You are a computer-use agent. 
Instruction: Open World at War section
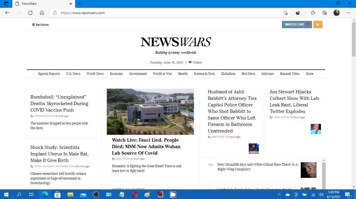click(x=162, y=74)
